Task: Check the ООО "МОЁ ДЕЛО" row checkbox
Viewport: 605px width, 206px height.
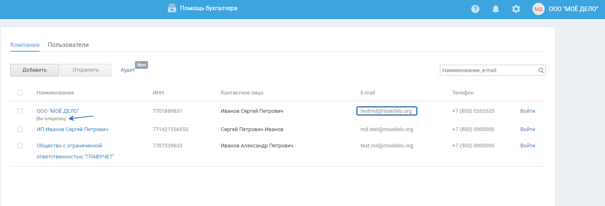Action: (20, 111)
